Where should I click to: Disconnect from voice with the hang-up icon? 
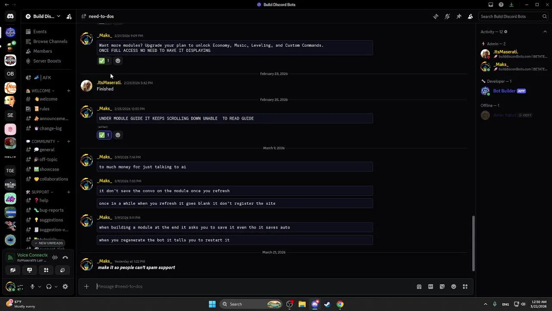click(65, 257)
